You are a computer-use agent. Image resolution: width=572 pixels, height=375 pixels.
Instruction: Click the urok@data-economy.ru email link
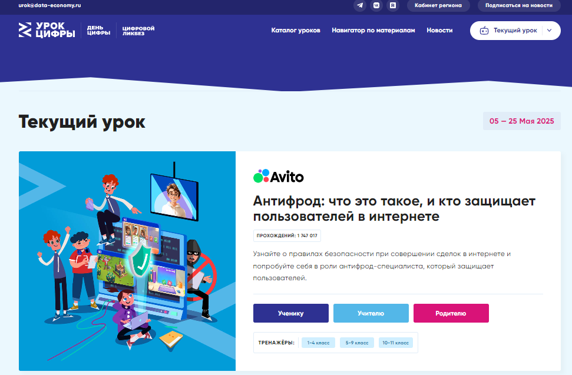click(x=49, y=5)
